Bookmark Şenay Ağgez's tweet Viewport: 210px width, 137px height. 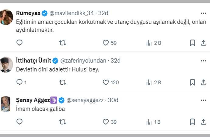[192, 122]
